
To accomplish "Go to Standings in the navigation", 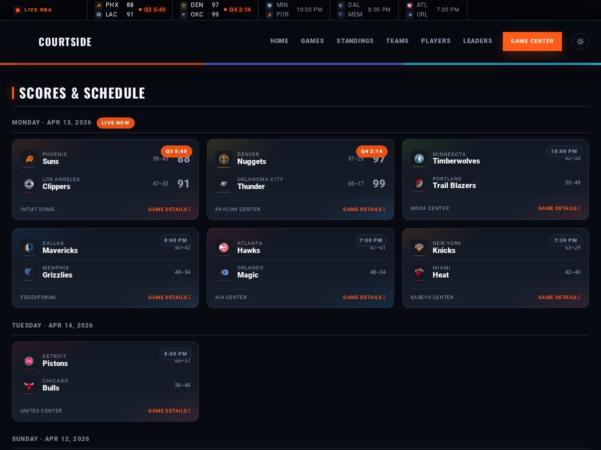I will 355,41.
